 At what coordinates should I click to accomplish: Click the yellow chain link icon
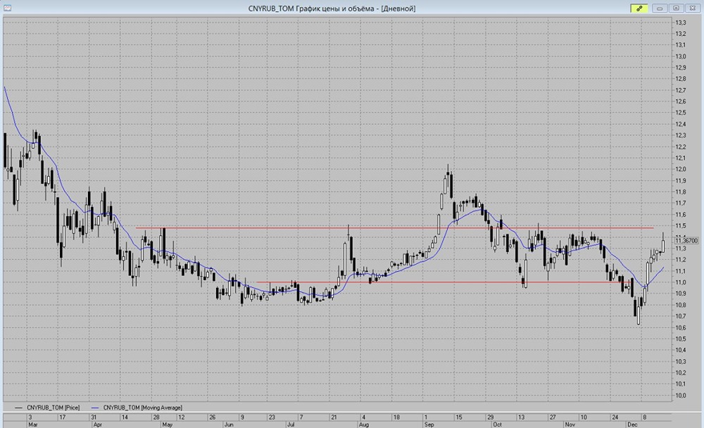pyautogui.click(x=640, y=8)
